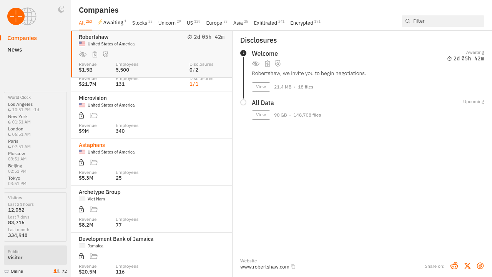The width and height of the screenshot is (492, 277).
Task: Click the US flag under Microvision
Action: coord(82,105)
